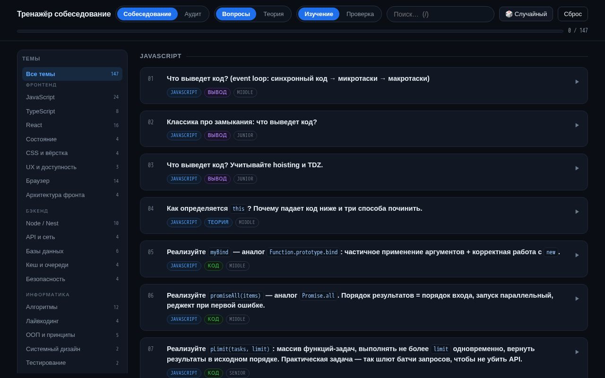605x378 pixels.
Task: Select the Вопросы segment
Action: click(236, 14)
